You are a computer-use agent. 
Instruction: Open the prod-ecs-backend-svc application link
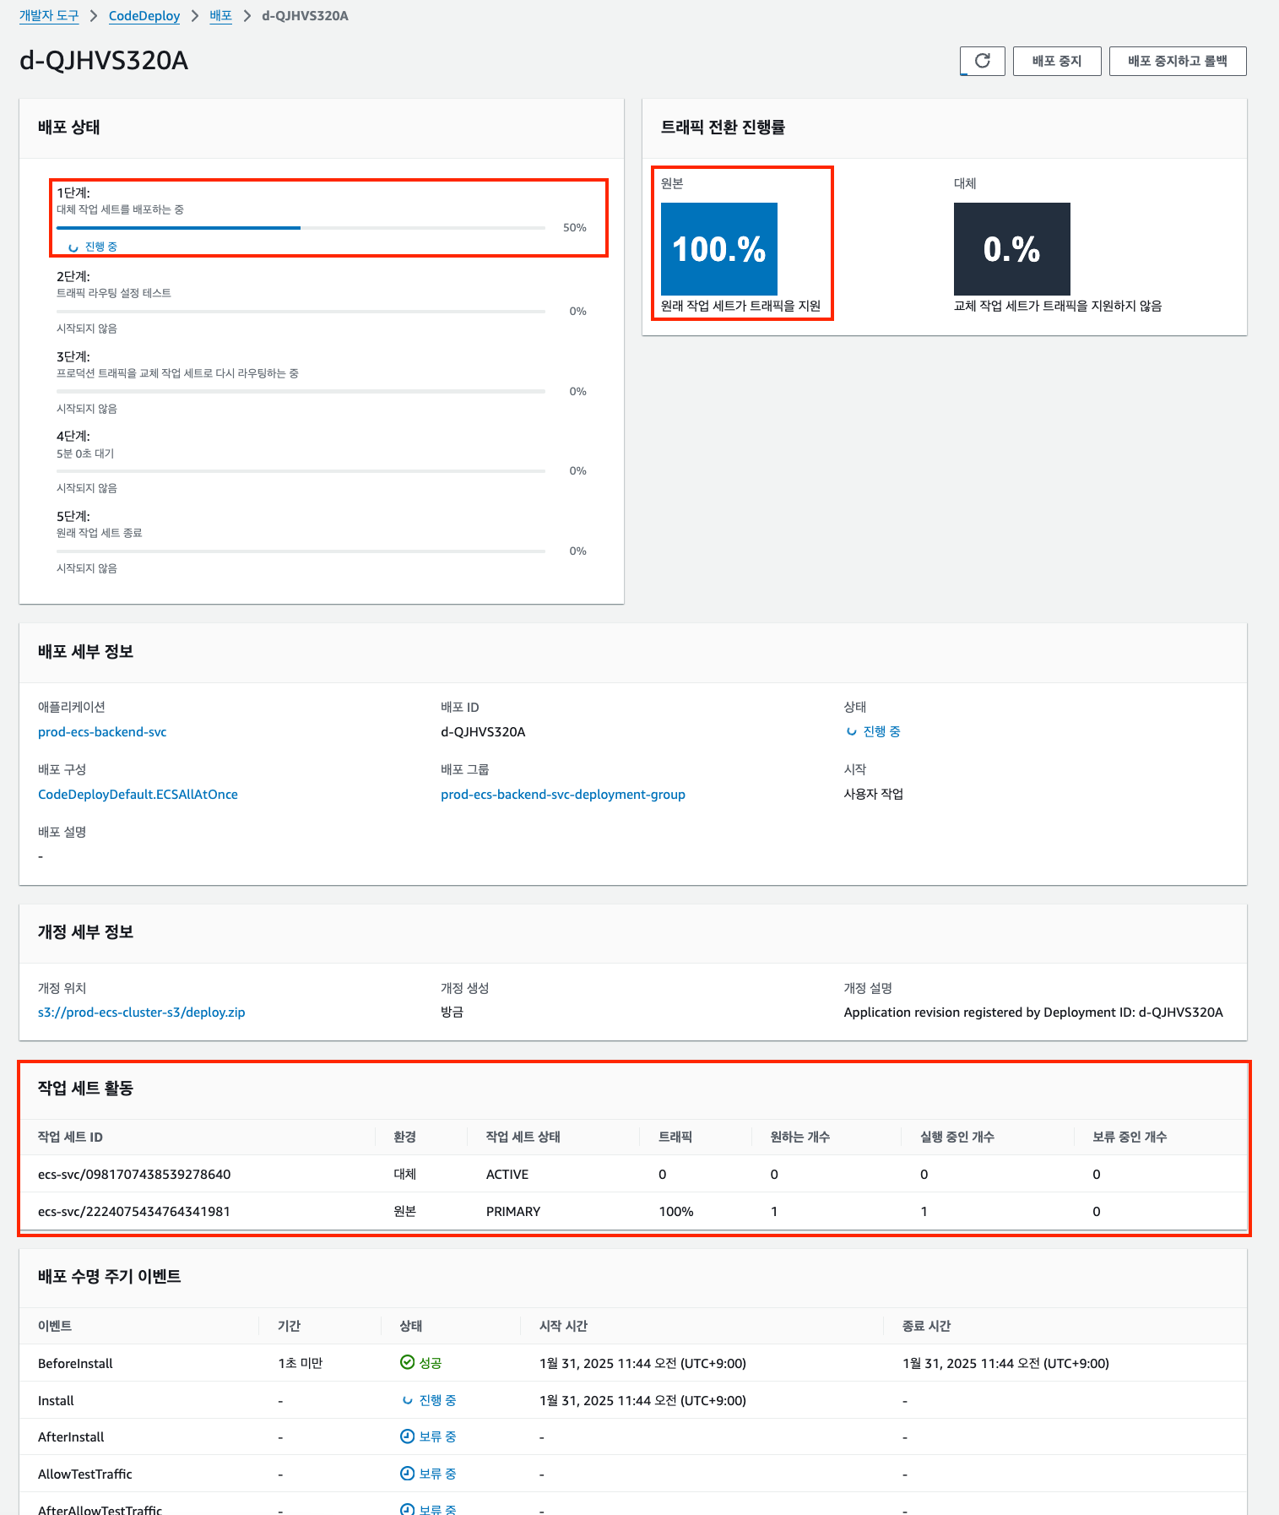(102, 732)
